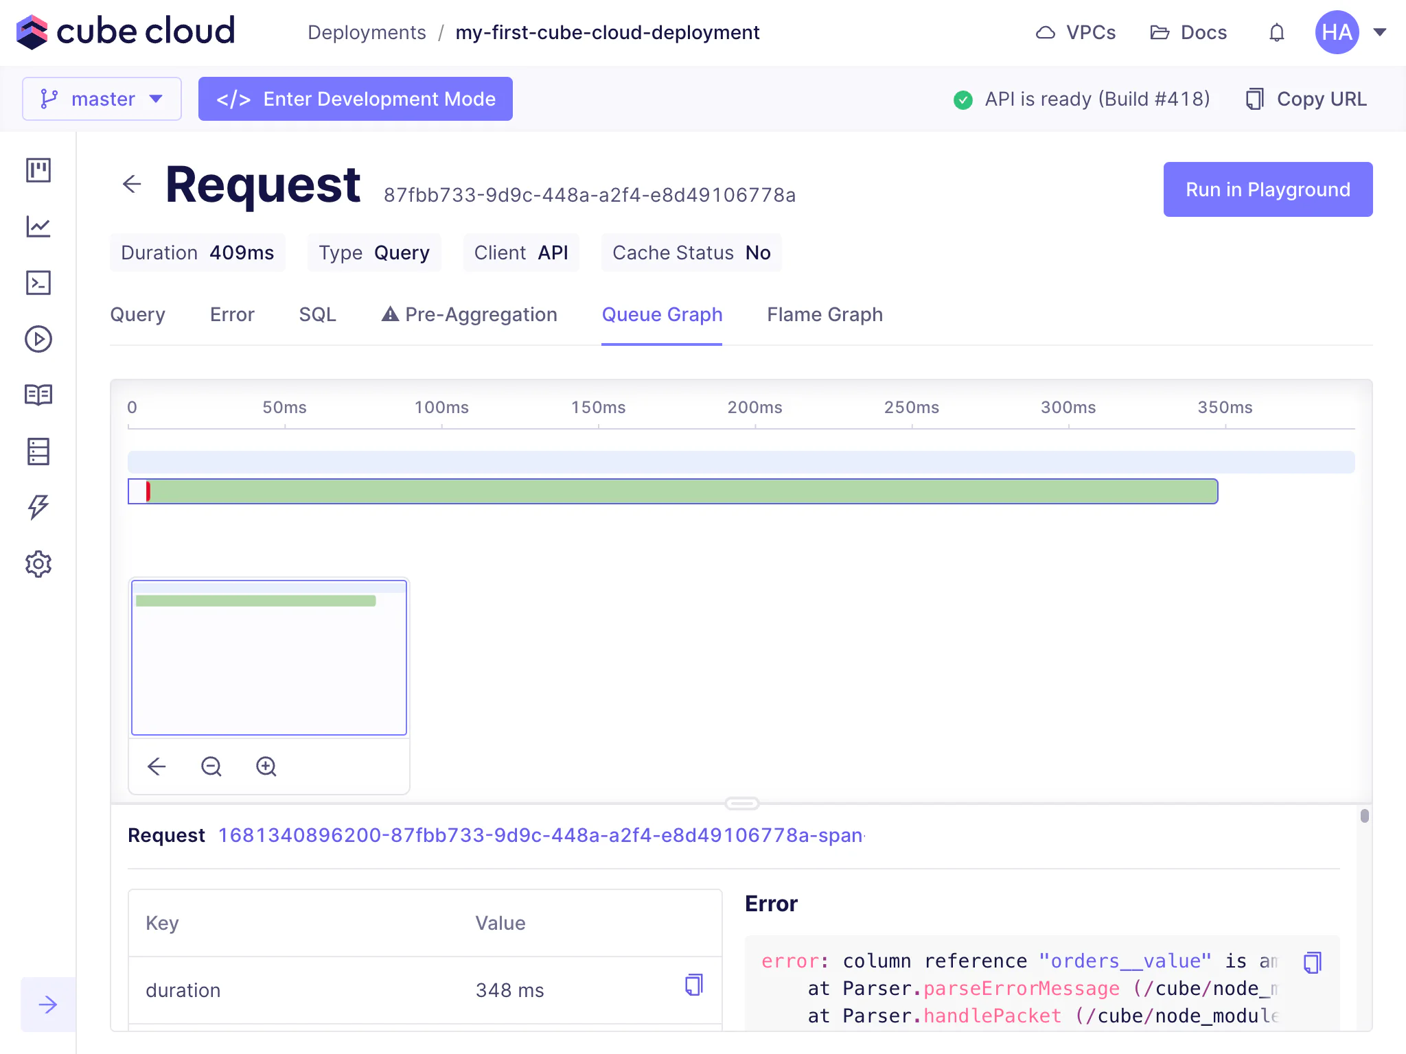The image size is (1406, 1054).
Task: Zoom in on the queue graph minimap
Action: pyautogui.click(x=266, y=766)
